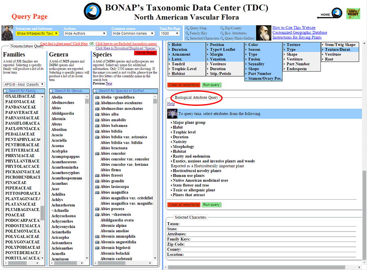Open the Query Photo Gallery tool
The image size is (367, 270).
237,39
